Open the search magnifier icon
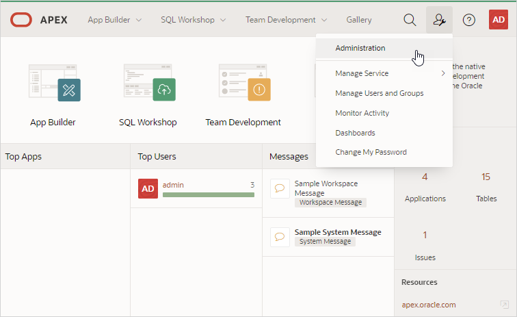The image size is (517, 317). (x=410, y=20)
